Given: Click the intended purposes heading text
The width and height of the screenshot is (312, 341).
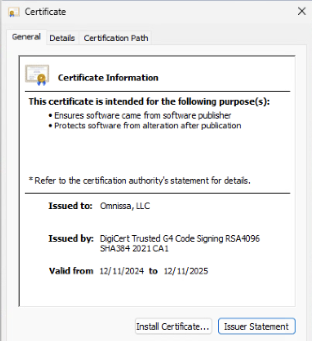Looking at the screenshot, I should (149, 102).
